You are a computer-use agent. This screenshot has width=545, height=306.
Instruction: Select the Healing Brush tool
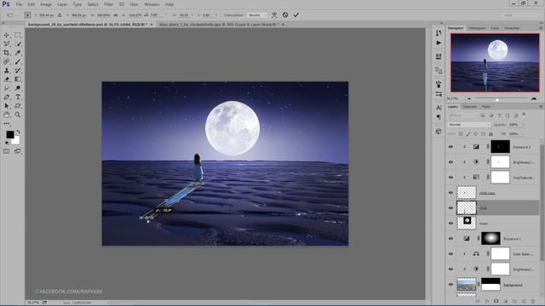tap(7, 62)
